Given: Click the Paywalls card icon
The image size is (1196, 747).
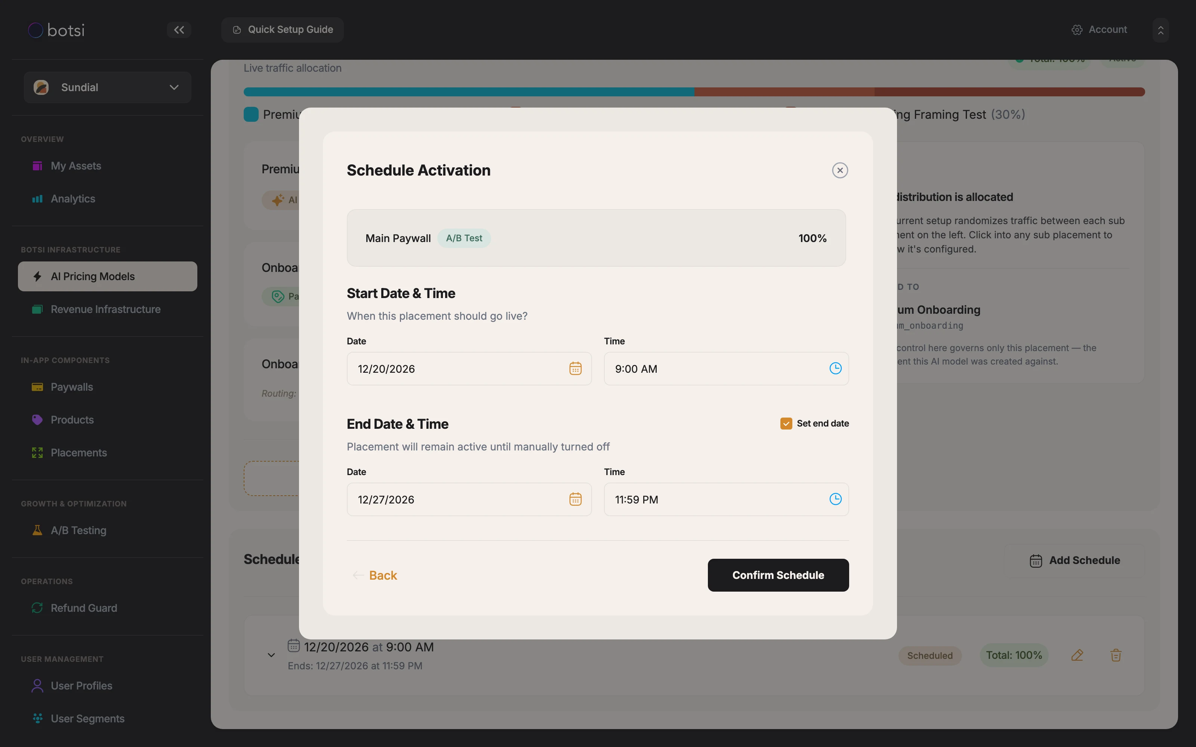Looking at the screenshot, I should (37, 387).
